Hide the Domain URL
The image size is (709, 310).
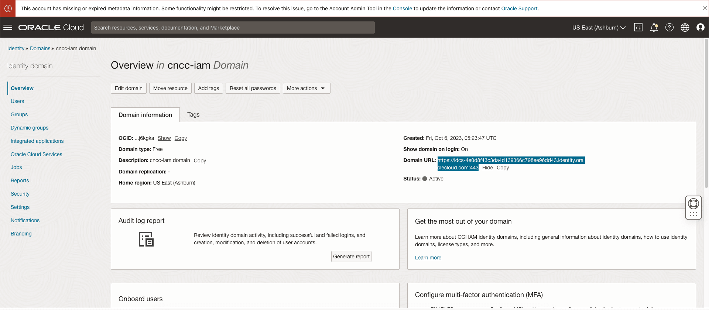487,168
